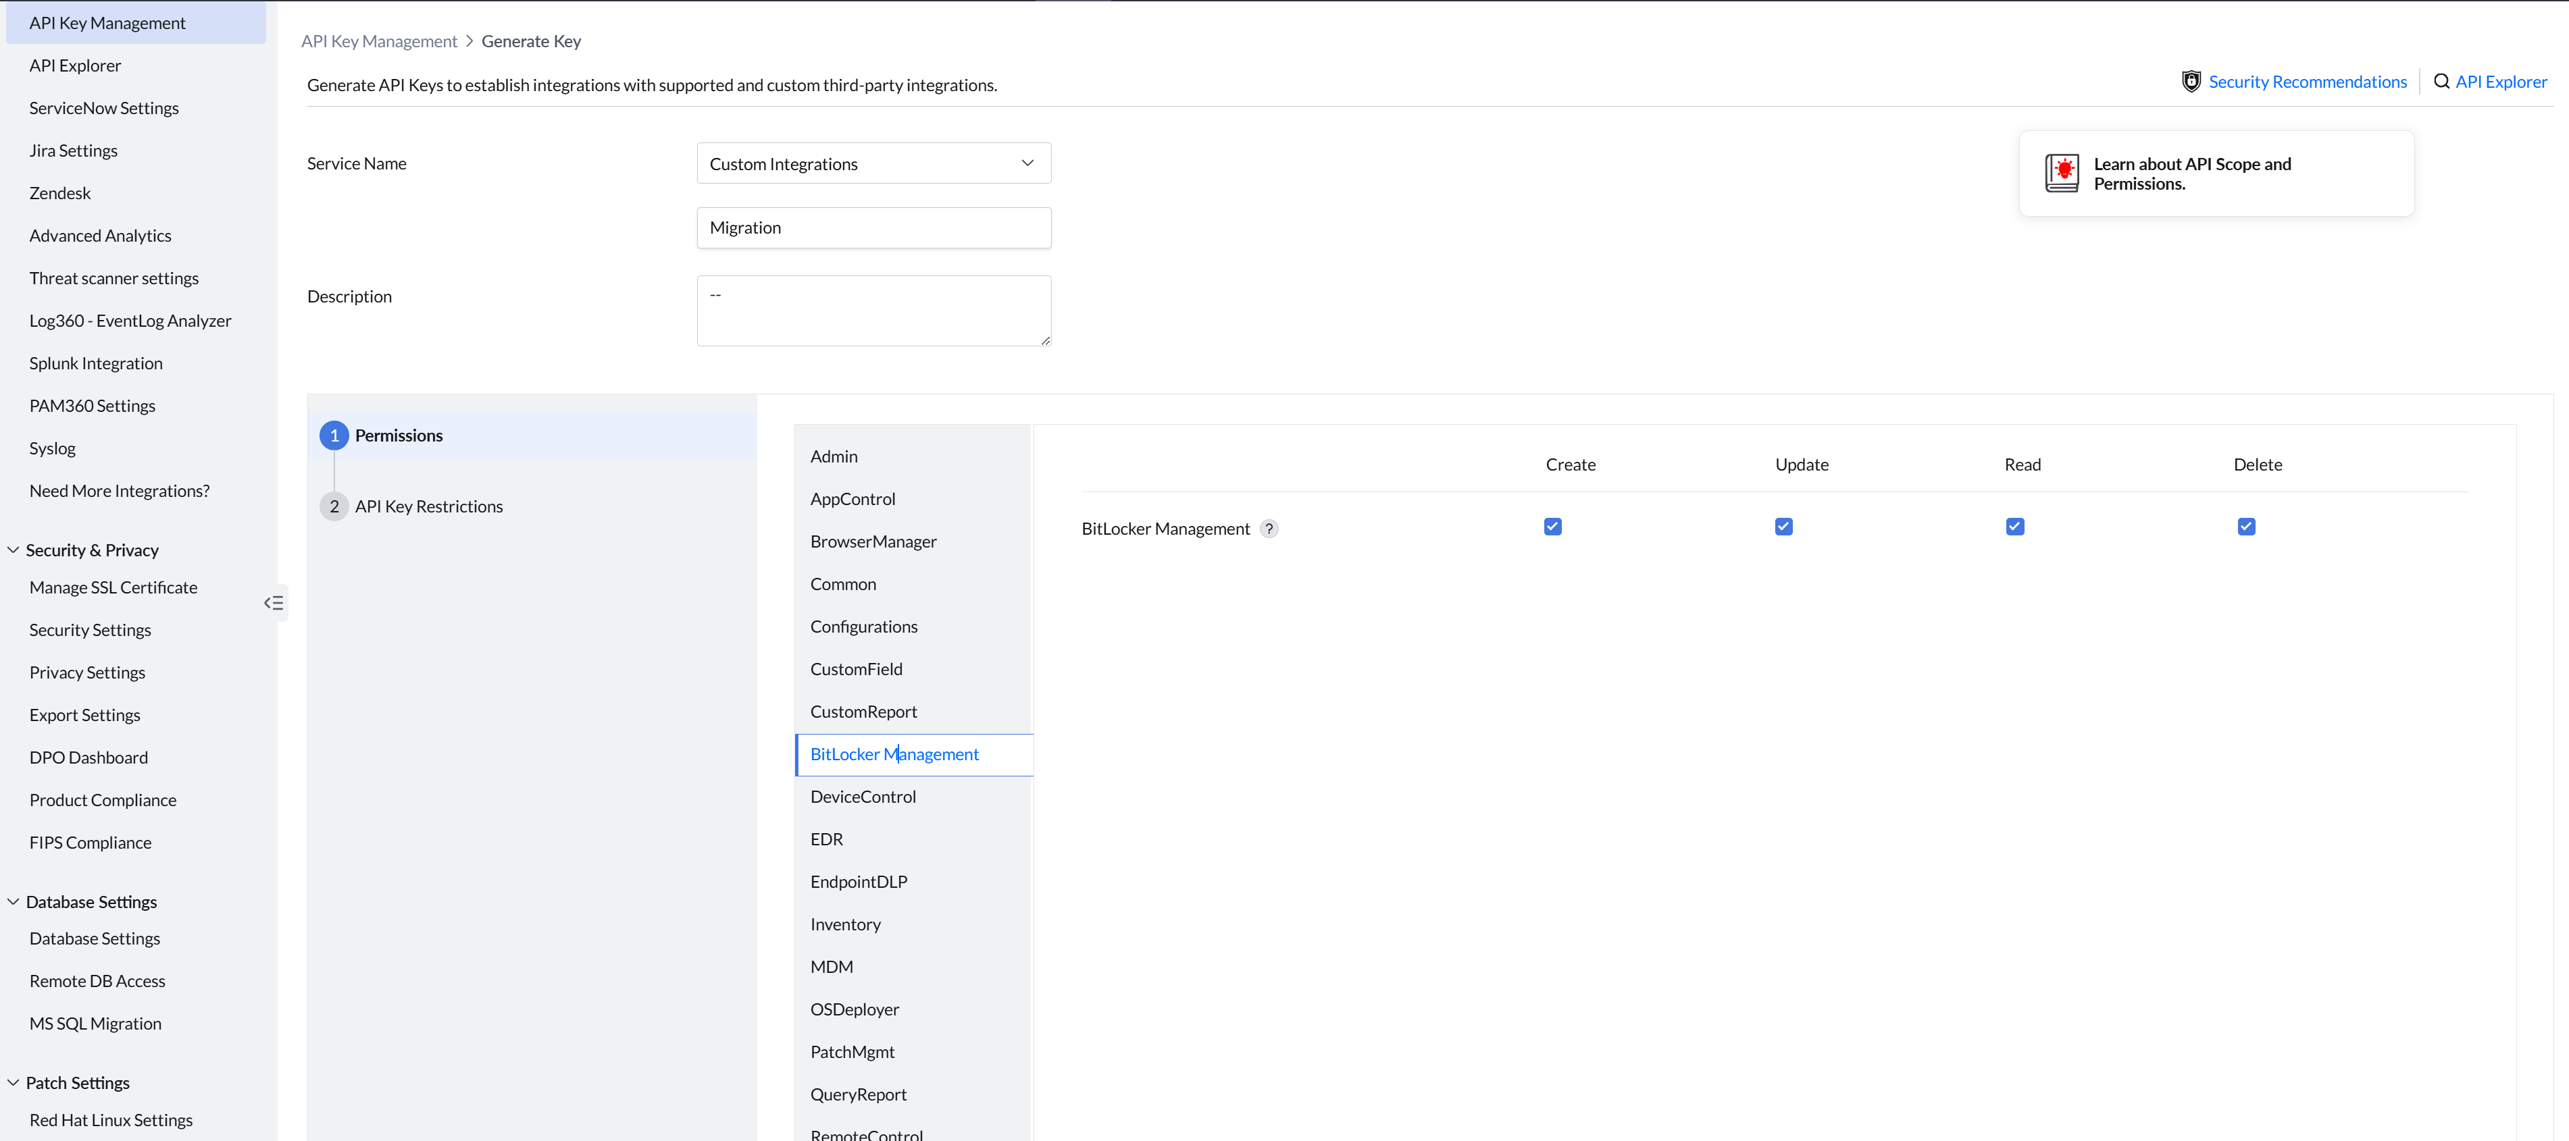Open the Security Recommendations link
Screen dimensions: 2569x1141
(2307, 82)
